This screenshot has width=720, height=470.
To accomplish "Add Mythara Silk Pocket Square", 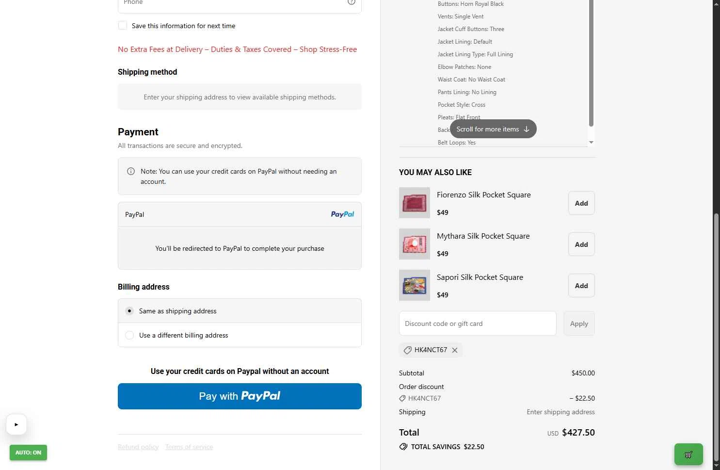I will (581, 244).
